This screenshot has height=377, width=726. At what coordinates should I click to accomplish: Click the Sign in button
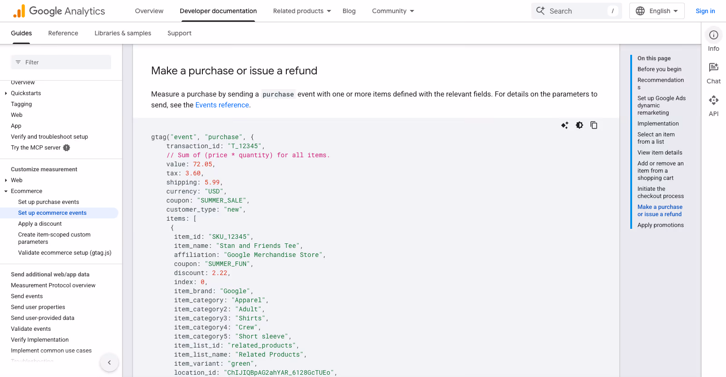(705, 11)
